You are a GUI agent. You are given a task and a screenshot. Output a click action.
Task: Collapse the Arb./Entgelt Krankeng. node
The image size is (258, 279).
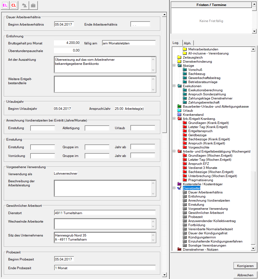pos(174,119)
